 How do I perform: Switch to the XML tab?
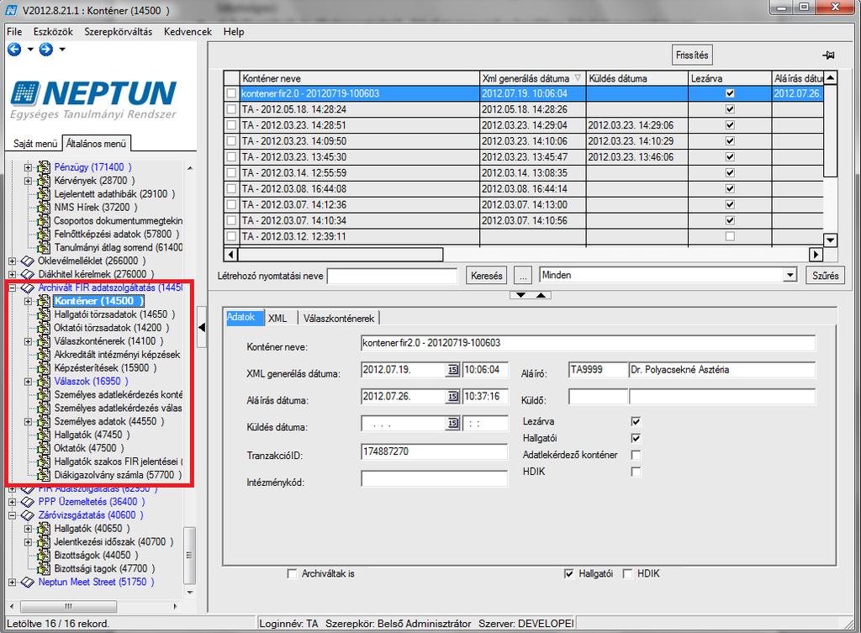click(x=277, y=319)
